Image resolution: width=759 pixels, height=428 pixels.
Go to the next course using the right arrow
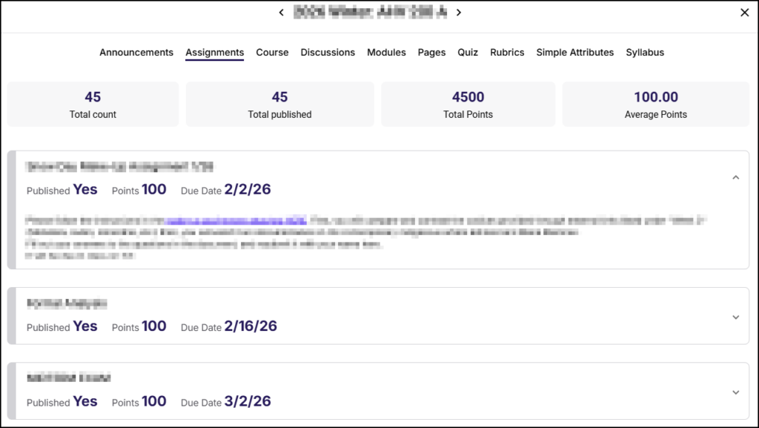459,12
